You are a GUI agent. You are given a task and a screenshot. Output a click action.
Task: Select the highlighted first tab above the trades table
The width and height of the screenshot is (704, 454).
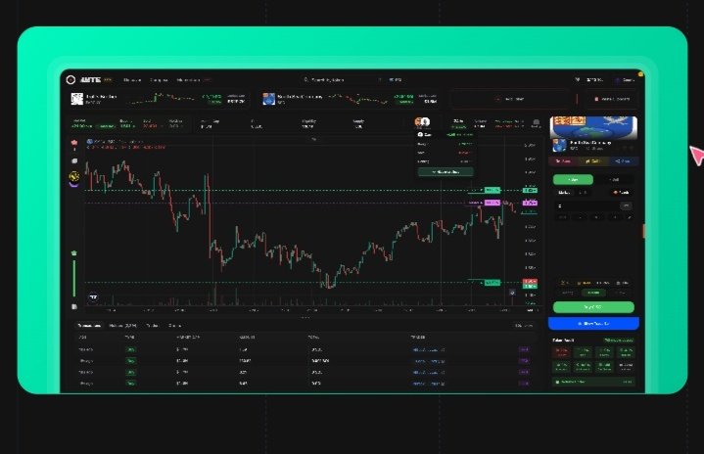point(89,326)
